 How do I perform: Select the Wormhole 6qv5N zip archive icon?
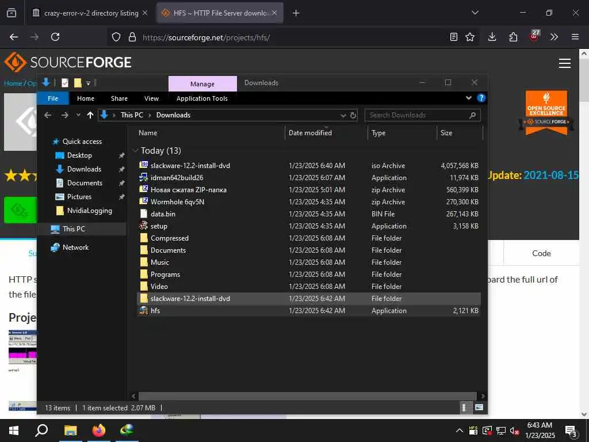coord(143,201)
